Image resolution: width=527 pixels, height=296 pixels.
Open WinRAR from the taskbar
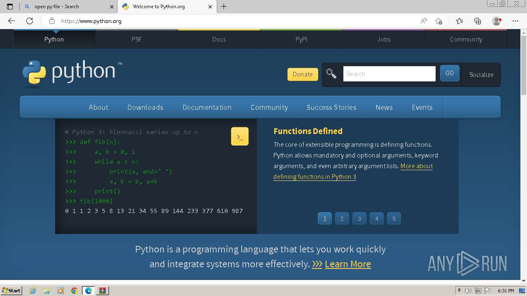[103, 291]
